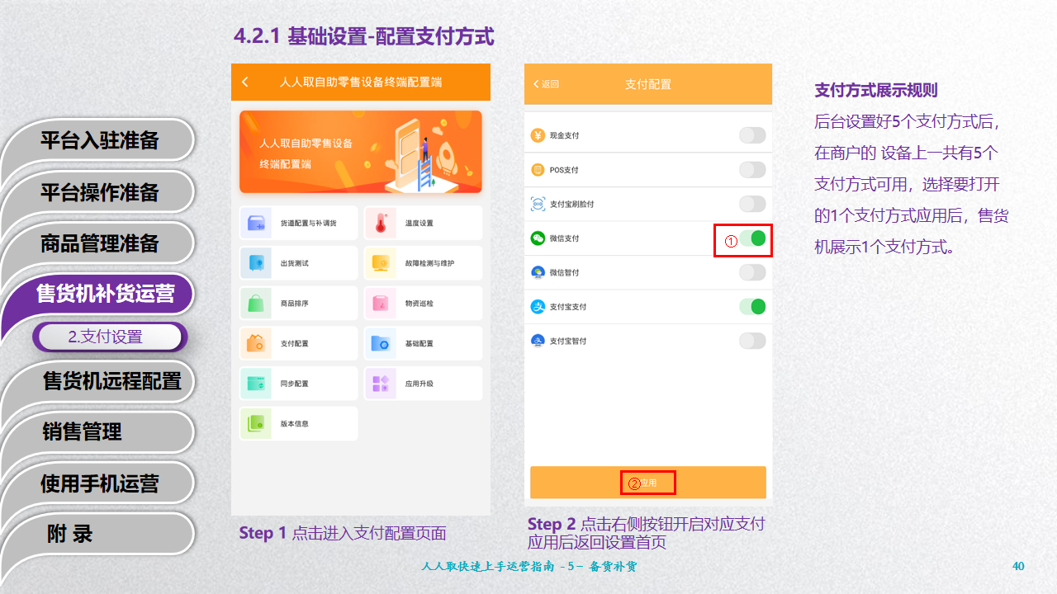The height and width of the screenshot is (594, 1057).
Task: Select 2.支付设置 sub-item
Action: pyautogui.click(x=110, y=337)
